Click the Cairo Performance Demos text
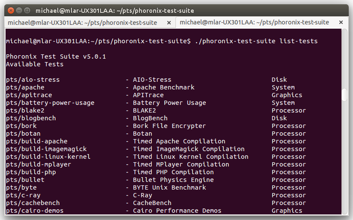The width and height of the screenshot is (353, 220). coord(177,211)
